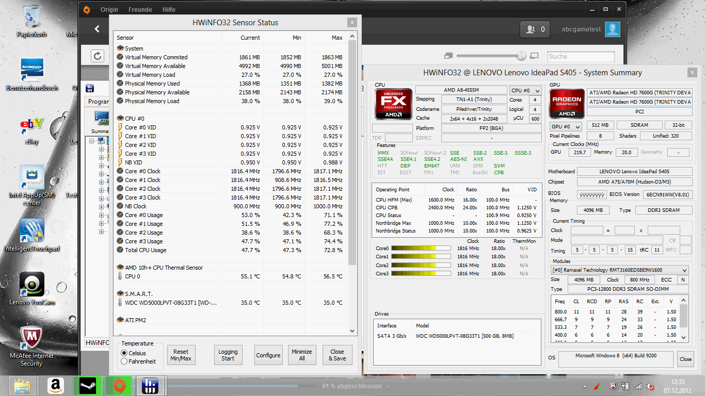
Task: Go back using Origin's back arrow
Action: click(x=97, y=29)
